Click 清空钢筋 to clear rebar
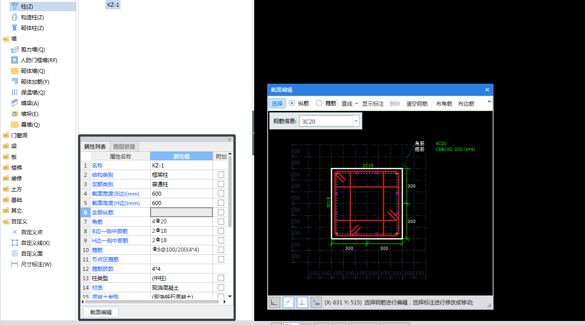The height and width of the screenshot is (325, 585). click(417, 103)
